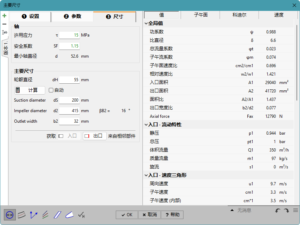Select the Velocity triangles blue-arrows icon
This screenshot has height=225, width=300.
coord(33,214)
